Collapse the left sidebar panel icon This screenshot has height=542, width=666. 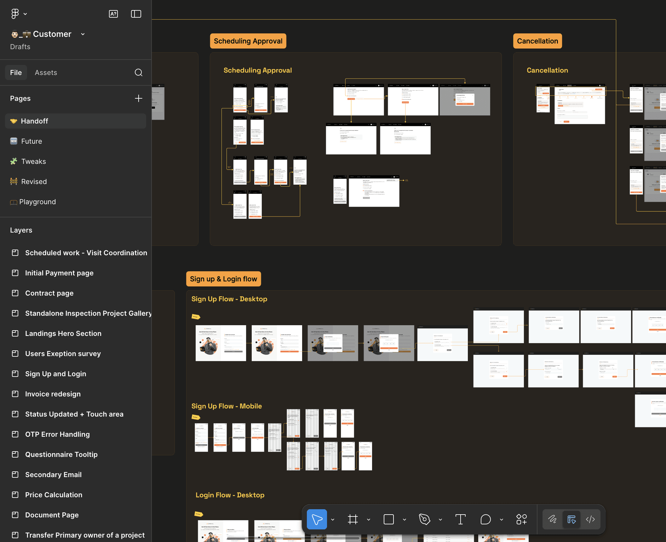(136, 14)
